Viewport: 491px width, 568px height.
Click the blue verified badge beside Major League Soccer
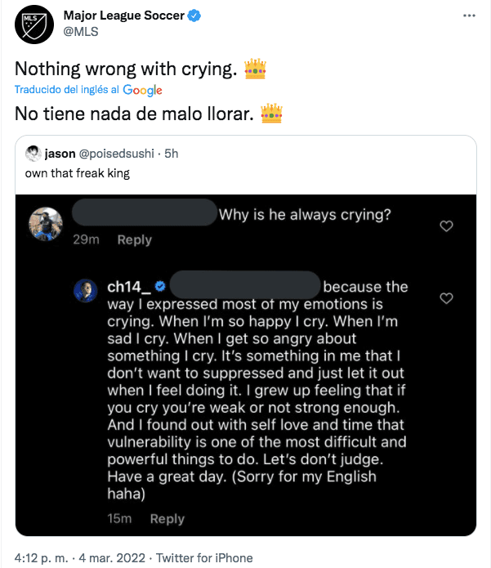click(195, 16)
